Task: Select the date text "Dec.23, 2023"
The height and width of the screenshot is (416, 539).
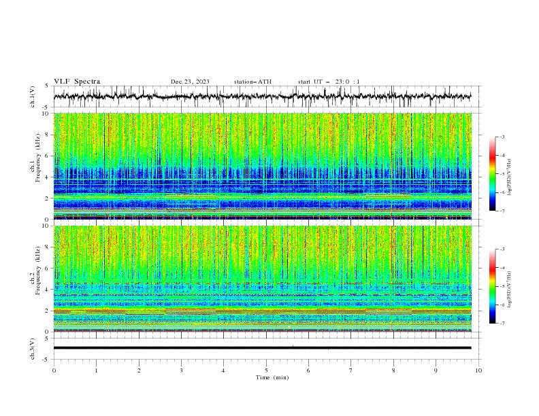Action: pyautogui.click(x=190, y=82)
